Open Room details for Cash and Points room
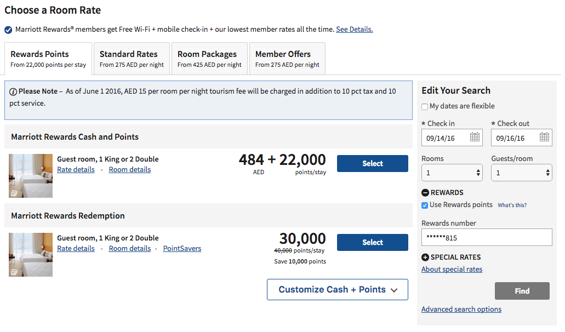 tap(130, 170)
